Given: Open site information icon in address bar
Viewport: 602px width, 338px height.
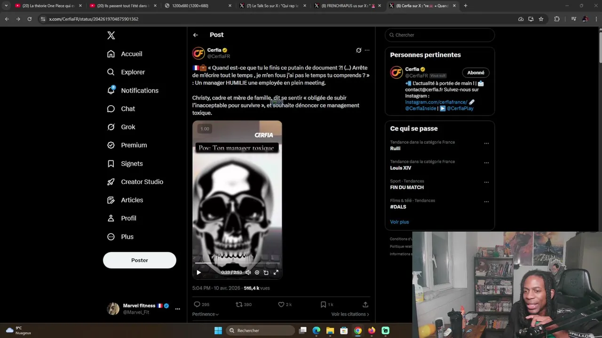Looking at the screenshot, I should pos(43,19).
